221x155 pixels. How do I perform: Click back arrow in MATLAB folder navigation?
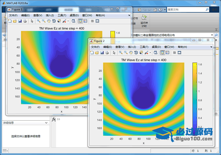coord(4,35)
